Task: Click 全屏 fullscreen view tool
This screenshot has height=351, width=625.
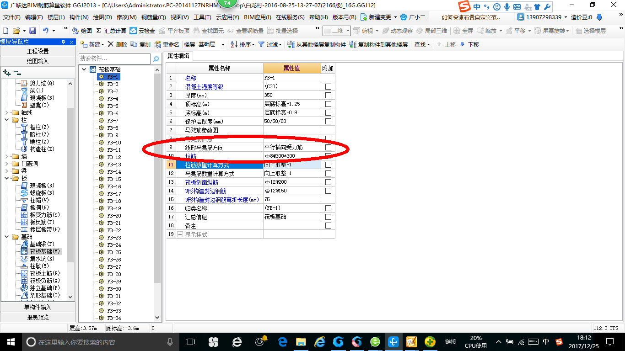Action: tap(463, 31)
